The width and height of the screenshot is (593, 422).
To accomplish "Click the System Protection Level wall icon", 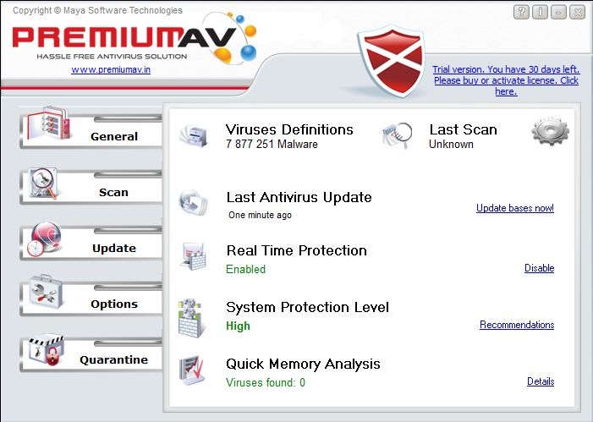I will (x=192, y=318).
